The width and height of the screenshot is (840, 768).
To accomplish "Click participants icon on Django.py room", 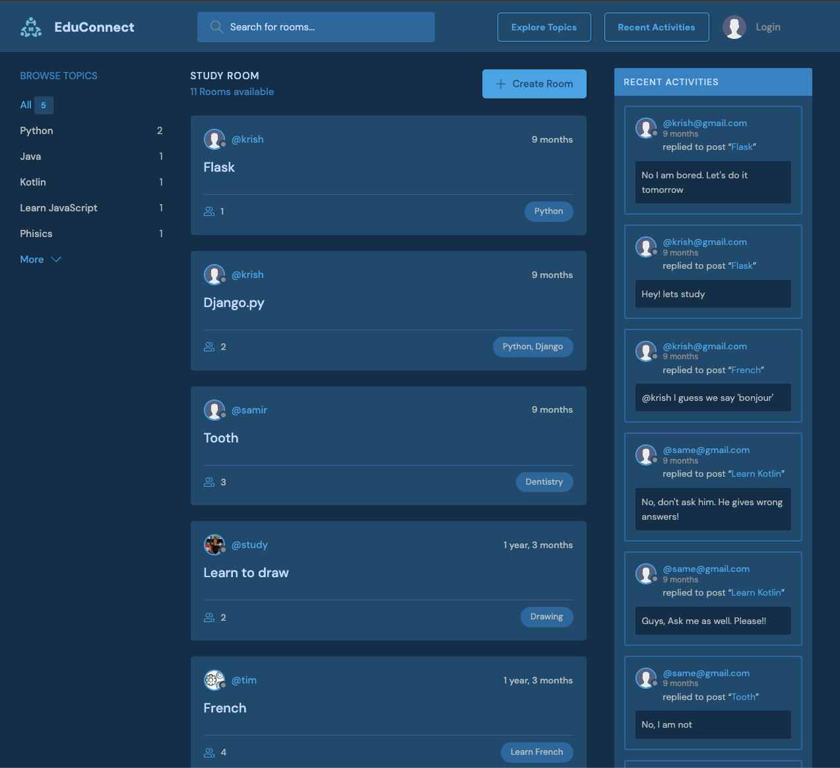I will (209, 347).
